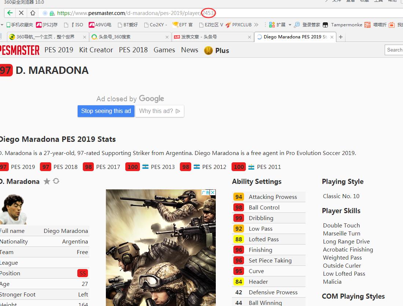The width and height of the screenshot is (403, 306).
Task: Click the site Search input field
Action: point(394,50)
